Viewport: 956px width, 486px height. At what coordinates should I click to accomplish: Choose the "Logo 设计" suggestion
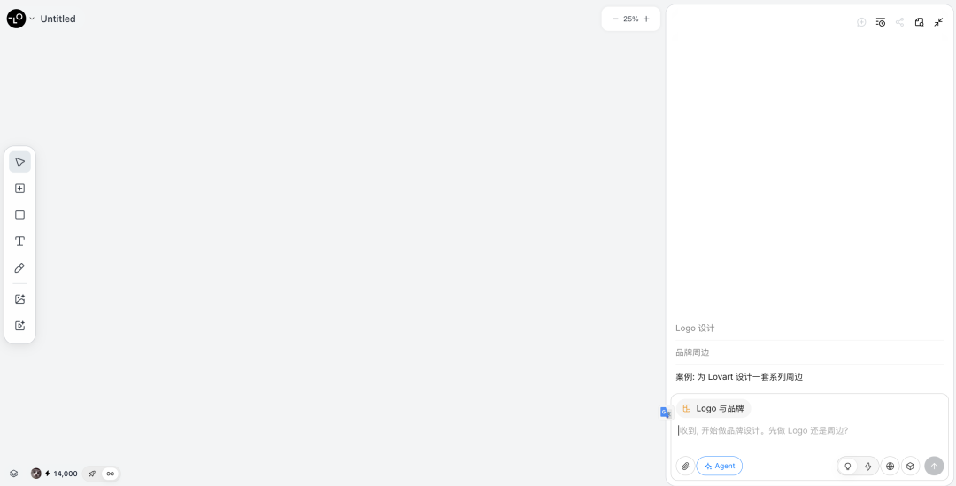695,328
